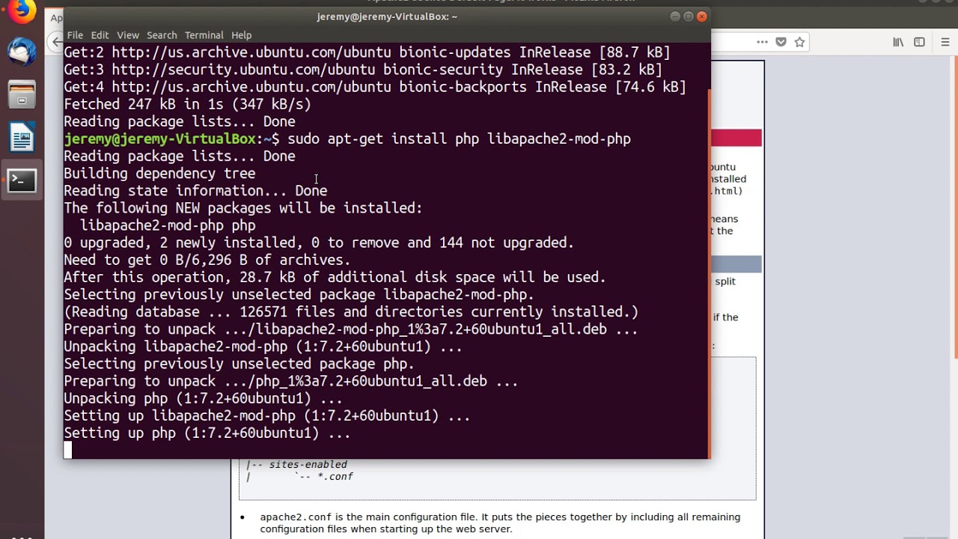The width and height of the screenshot is (958, 539).
Task: Click "Reading state information... Done" line
Action: (x=195, y=191)
